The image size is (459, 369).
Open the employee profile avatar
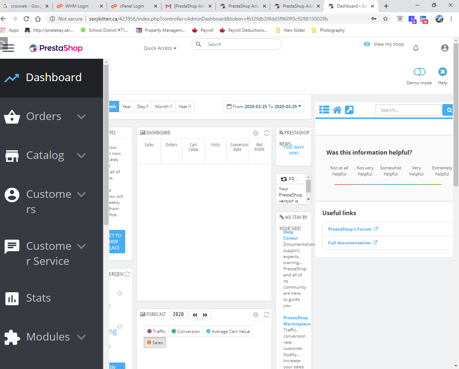[445, 48]
